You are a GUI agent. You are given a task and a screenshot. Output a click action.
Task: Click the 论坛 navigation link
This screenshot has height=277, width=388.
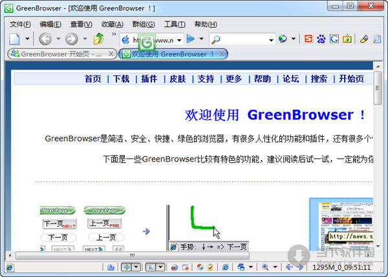(291, 79)
